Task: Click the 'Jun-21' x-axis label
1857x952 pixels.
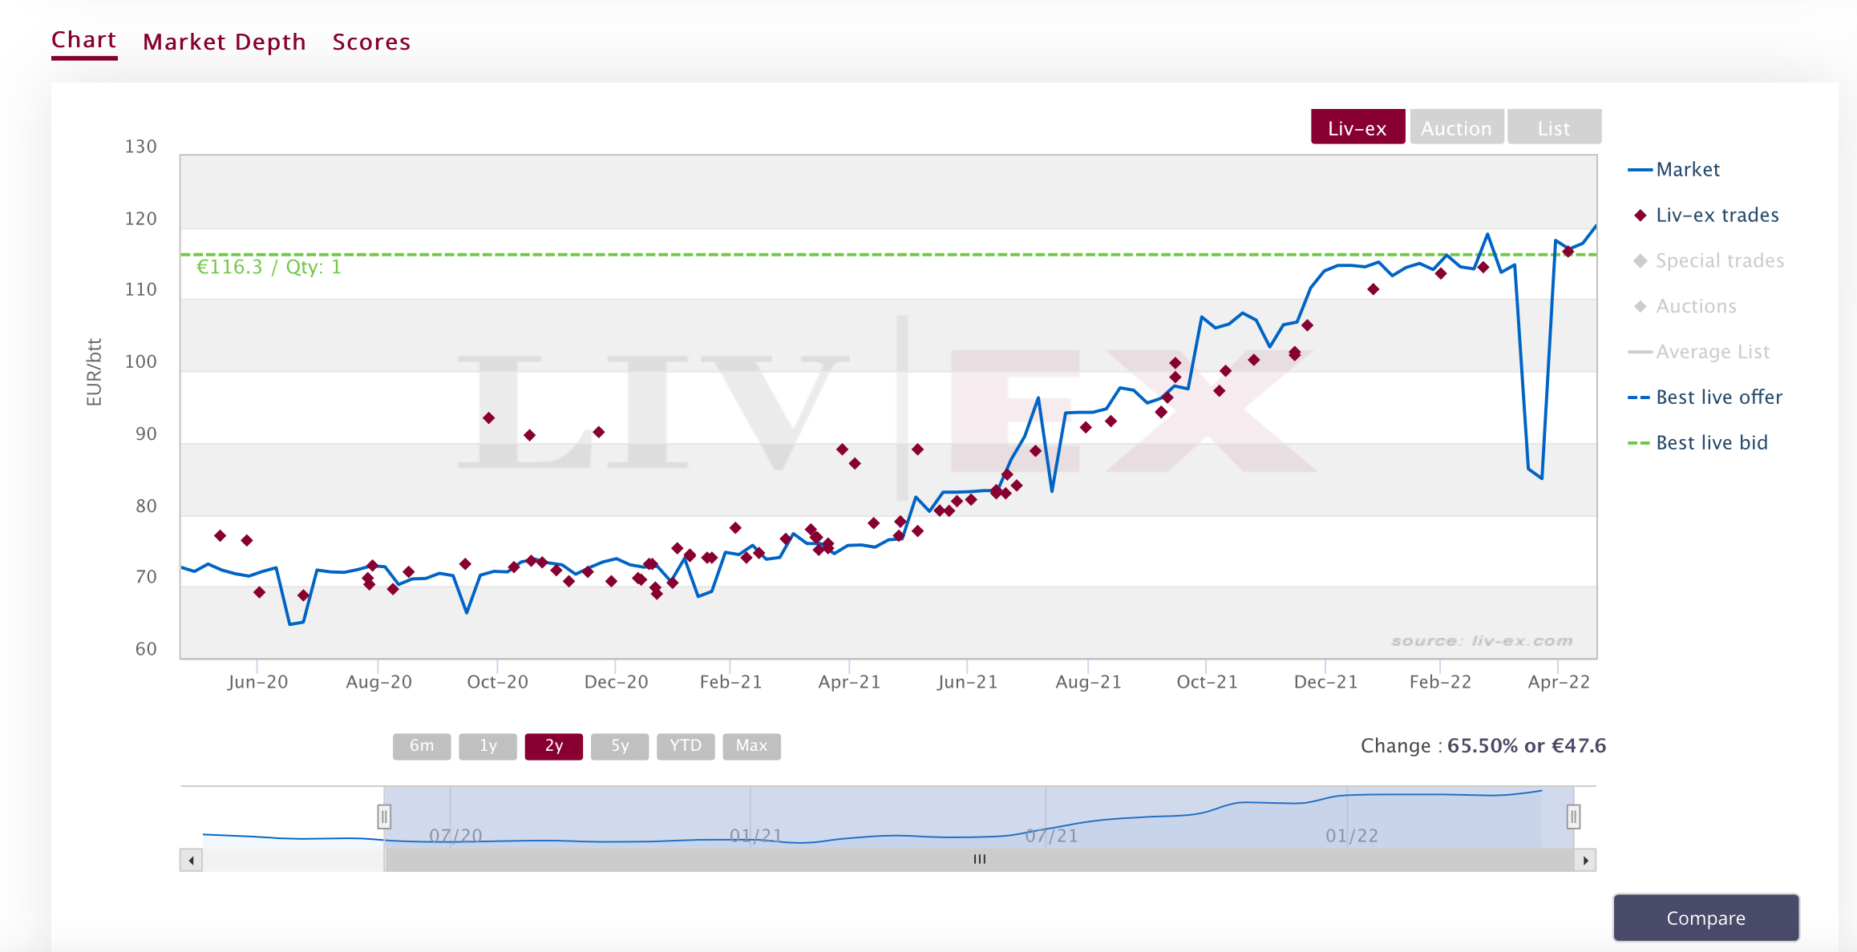Action: point(967,682)
